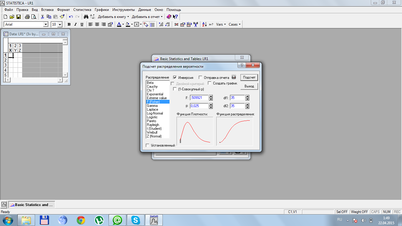Undo the last action with the arrow icon

[x=71, y=17]
